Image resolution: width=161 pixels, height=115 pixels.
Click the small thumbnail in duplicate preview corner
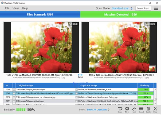(x=152, y=69)
